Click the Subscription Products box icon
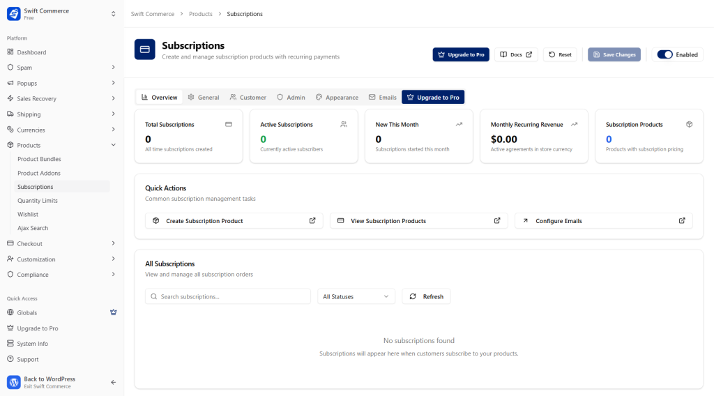This screenshot has width=714, height=396. (690, 124)
